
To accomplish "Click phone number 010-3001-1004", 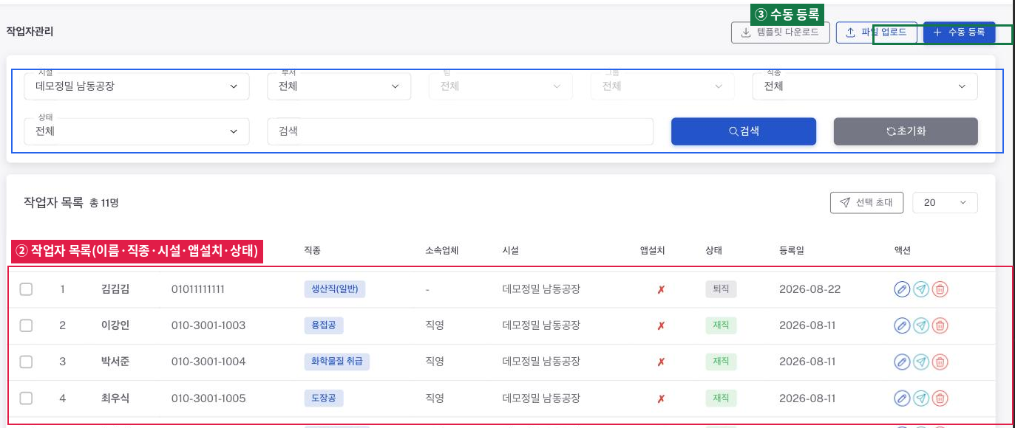I will [208, 362].
